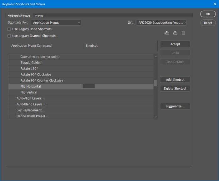The image size is (219, 181).
Task: Click the Delete shortcut set trash icon
Action: pyautogui.click(x=183, y=33)
